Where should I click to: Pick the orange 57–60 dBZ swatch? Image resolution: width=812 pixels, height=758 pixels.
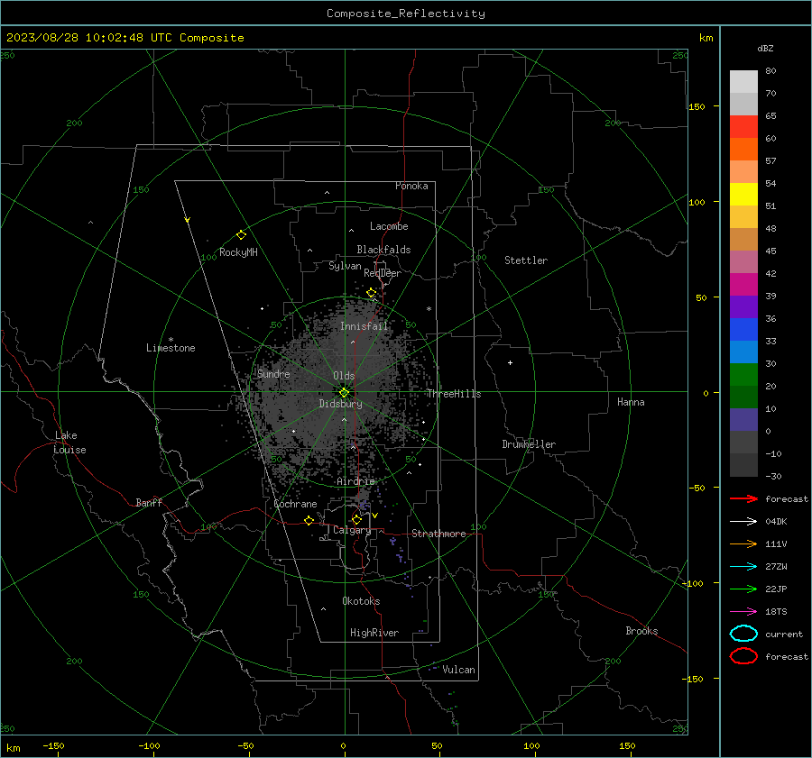click(x=743, y=149)
